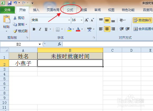The width and height of the screenshot is (153, 111).
Task: Open the 公式 formulas tab
Action: pos(70,10)
